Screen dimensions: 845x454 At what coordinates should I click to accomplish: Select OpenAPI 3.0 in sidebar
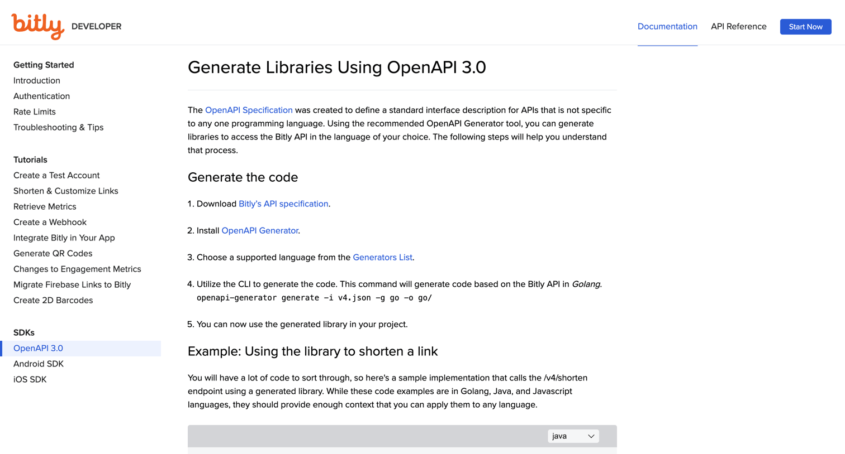pos(80,348)
